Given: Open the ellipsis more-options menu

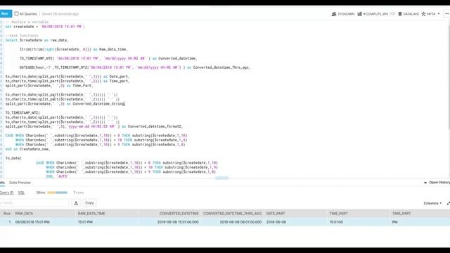Looking at the screenshot, I should point(447,14).
